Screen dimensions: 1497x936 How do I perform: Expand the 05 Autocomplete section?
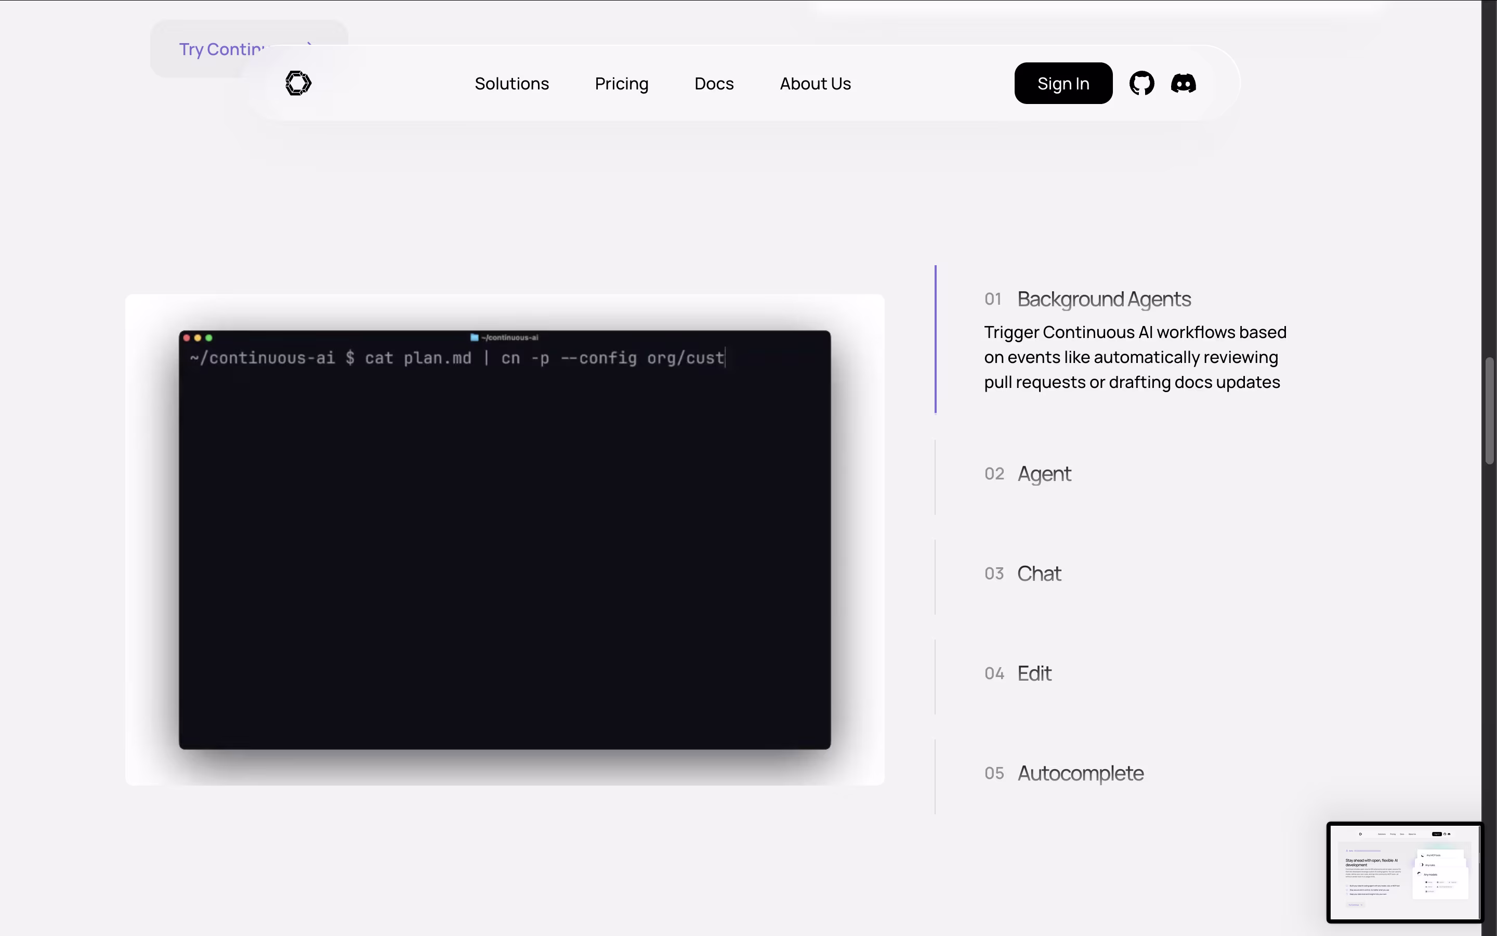(x=1064, y=773)
